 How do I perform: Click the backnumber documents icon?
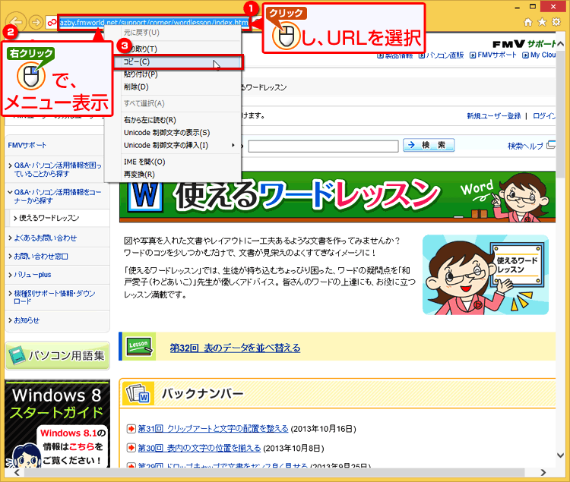pyautogui.click(x=138, y=393)
